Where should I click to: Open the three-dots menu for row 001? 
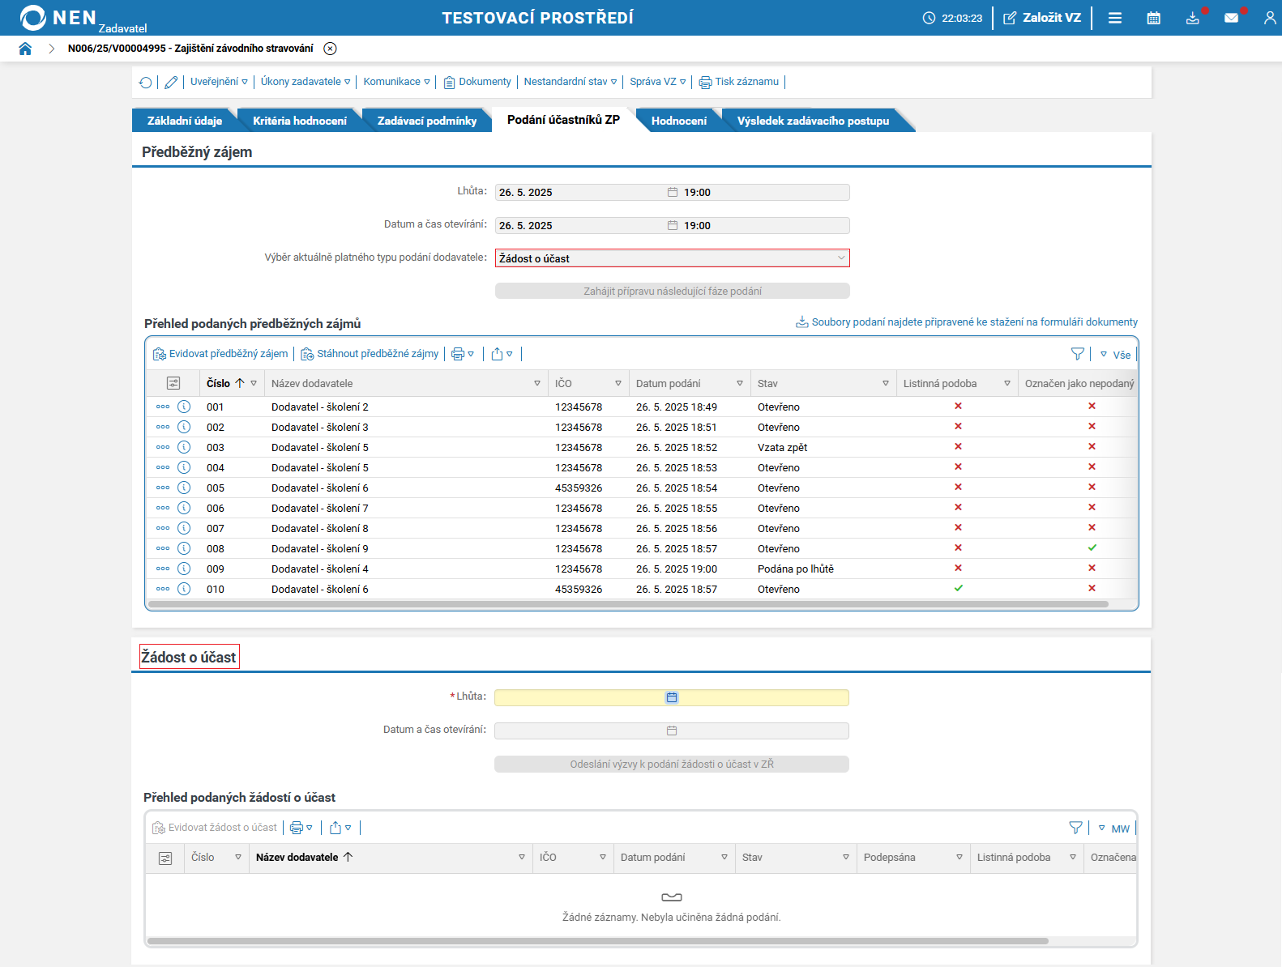coord(163,407)
